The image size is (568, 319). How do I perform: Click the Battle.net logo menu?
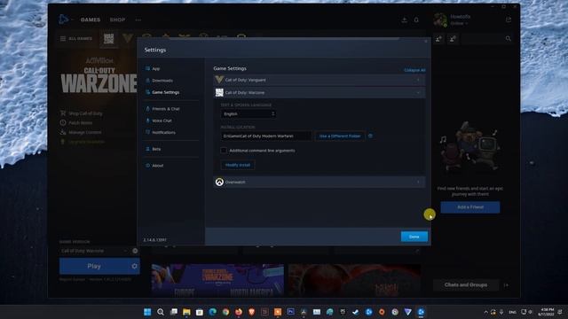[63, 19]
